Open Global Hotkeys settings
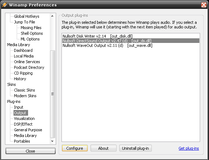The width and height of the screenshot is (209, 160). point(27,16)
